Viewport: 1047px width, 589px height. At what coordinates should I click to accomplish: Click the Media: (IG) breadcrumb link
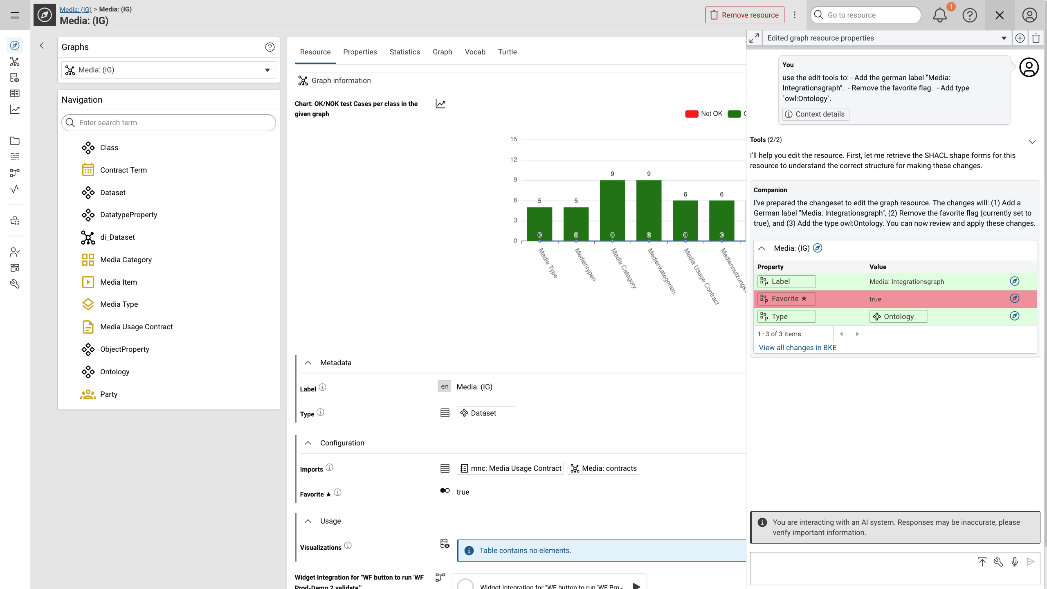[x=76, y=9]
